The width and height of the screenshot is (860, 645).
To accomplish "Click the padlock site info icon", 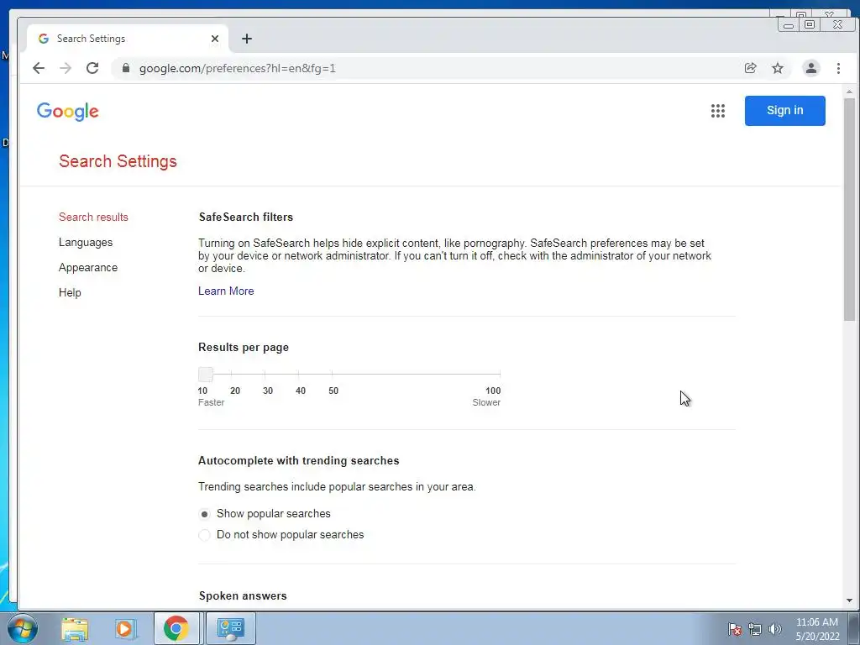I will click(126, 68).
